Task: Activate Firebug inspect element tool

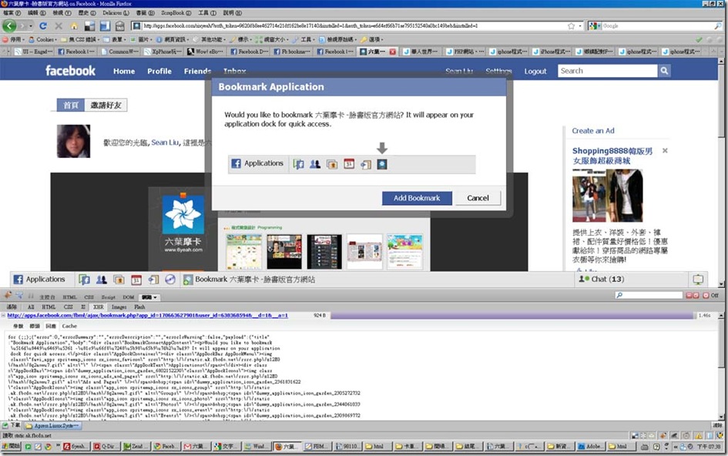Action: pyautogui.click(x=19, y=295)
